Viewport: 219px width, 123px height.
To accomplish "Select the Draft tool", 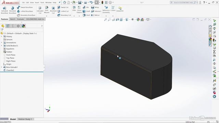I will (86, 11).
